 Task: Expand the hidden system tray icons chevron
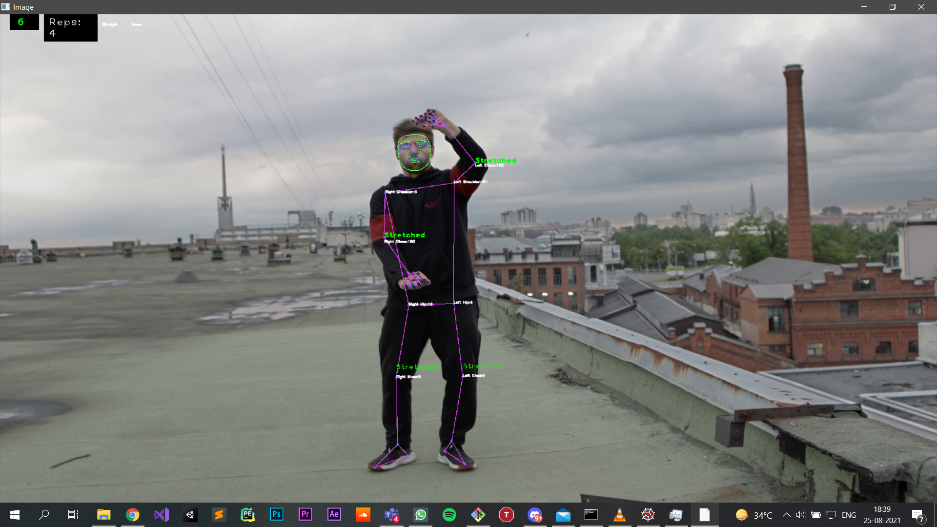786,515
